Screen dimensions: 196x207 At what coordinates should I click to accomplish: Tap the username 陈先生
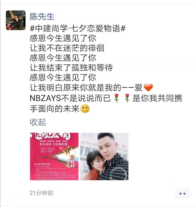[42, 17]
